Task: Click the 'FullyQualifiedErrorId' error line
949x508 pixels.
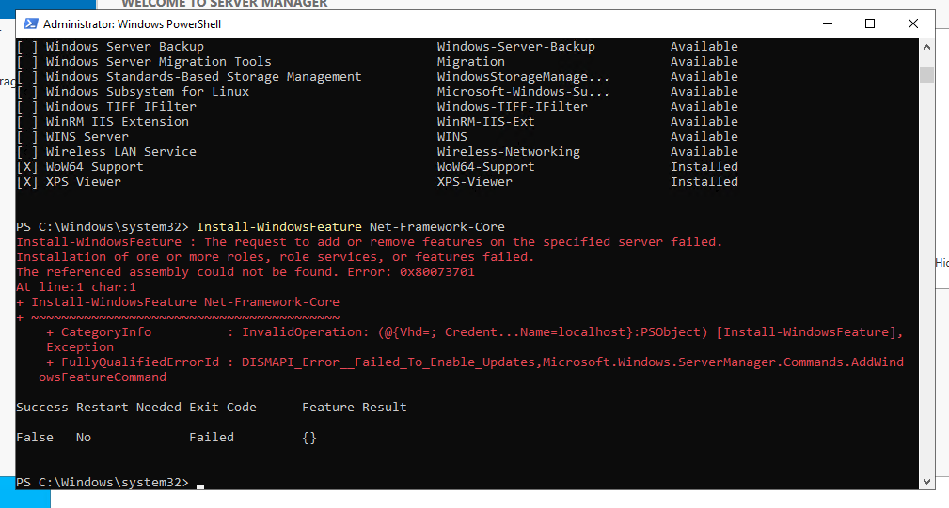Action: 474,362
